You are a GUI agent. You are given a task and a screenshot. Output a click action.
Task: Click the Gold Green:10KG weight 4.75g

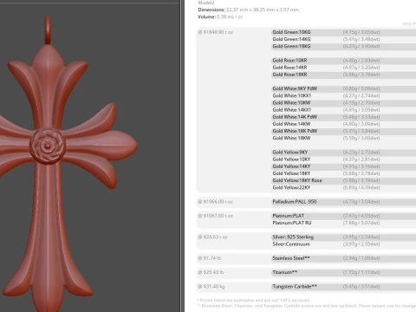point(361,32)
